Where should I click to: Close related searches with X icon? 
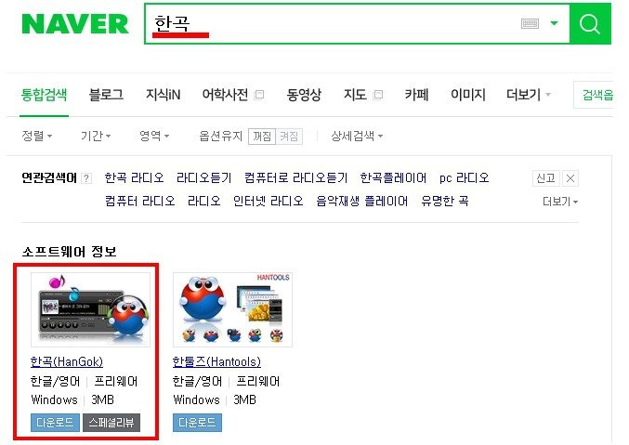pyautogui.click(x=570, y=178)
